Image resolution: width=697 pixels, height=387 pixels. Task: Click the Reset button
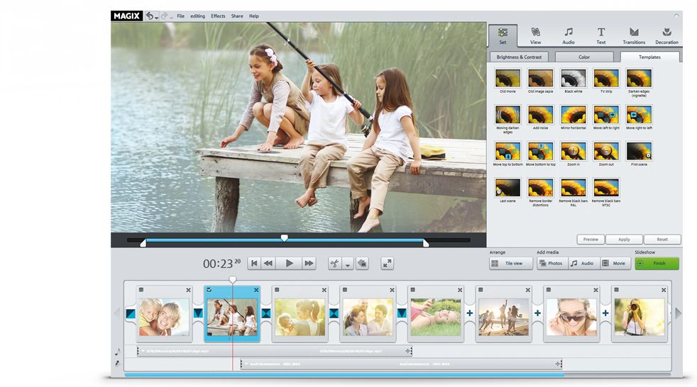(x=662, y=239)
